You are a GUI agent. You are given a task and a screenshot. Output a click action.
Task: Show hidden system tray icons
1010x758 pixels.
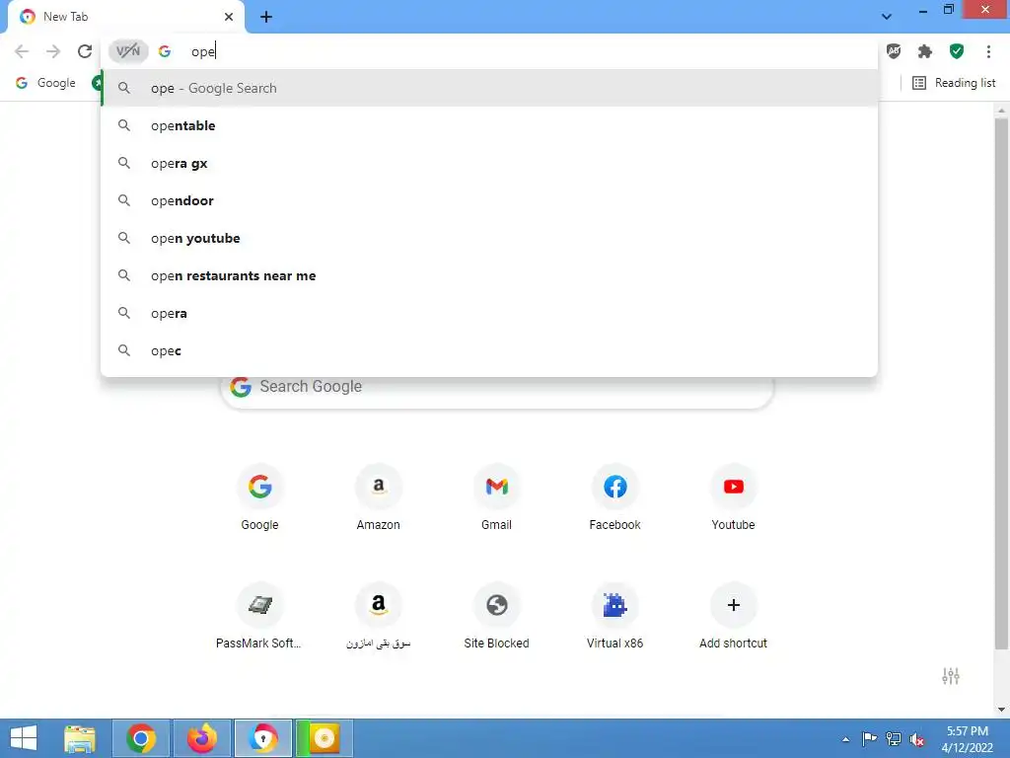(845, 739)
